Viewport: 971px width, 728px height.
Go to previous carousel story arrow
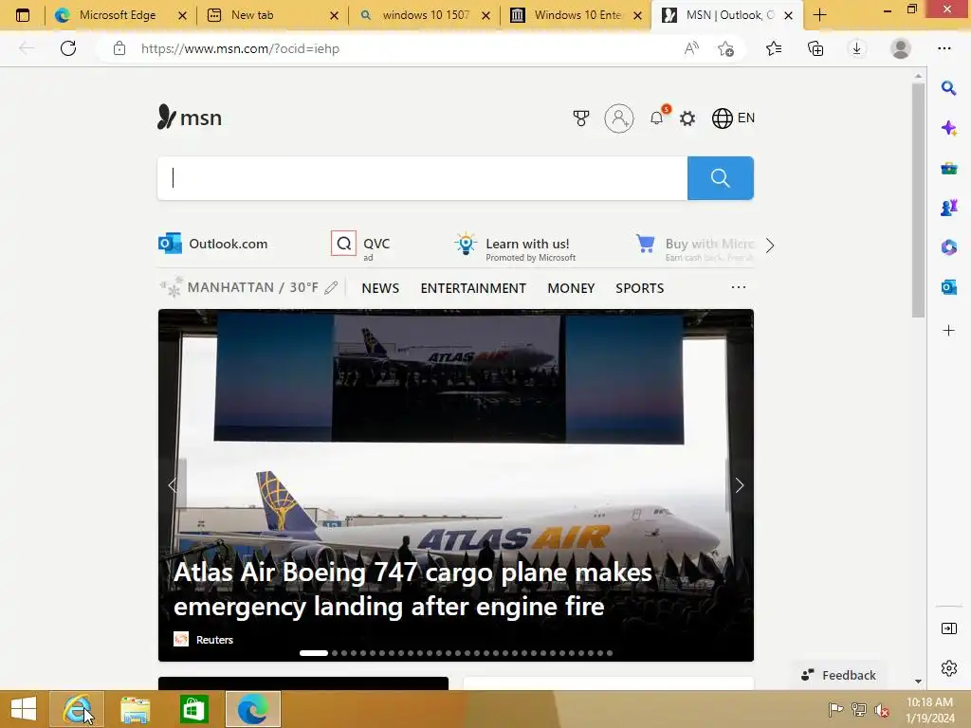pos(173,485)
